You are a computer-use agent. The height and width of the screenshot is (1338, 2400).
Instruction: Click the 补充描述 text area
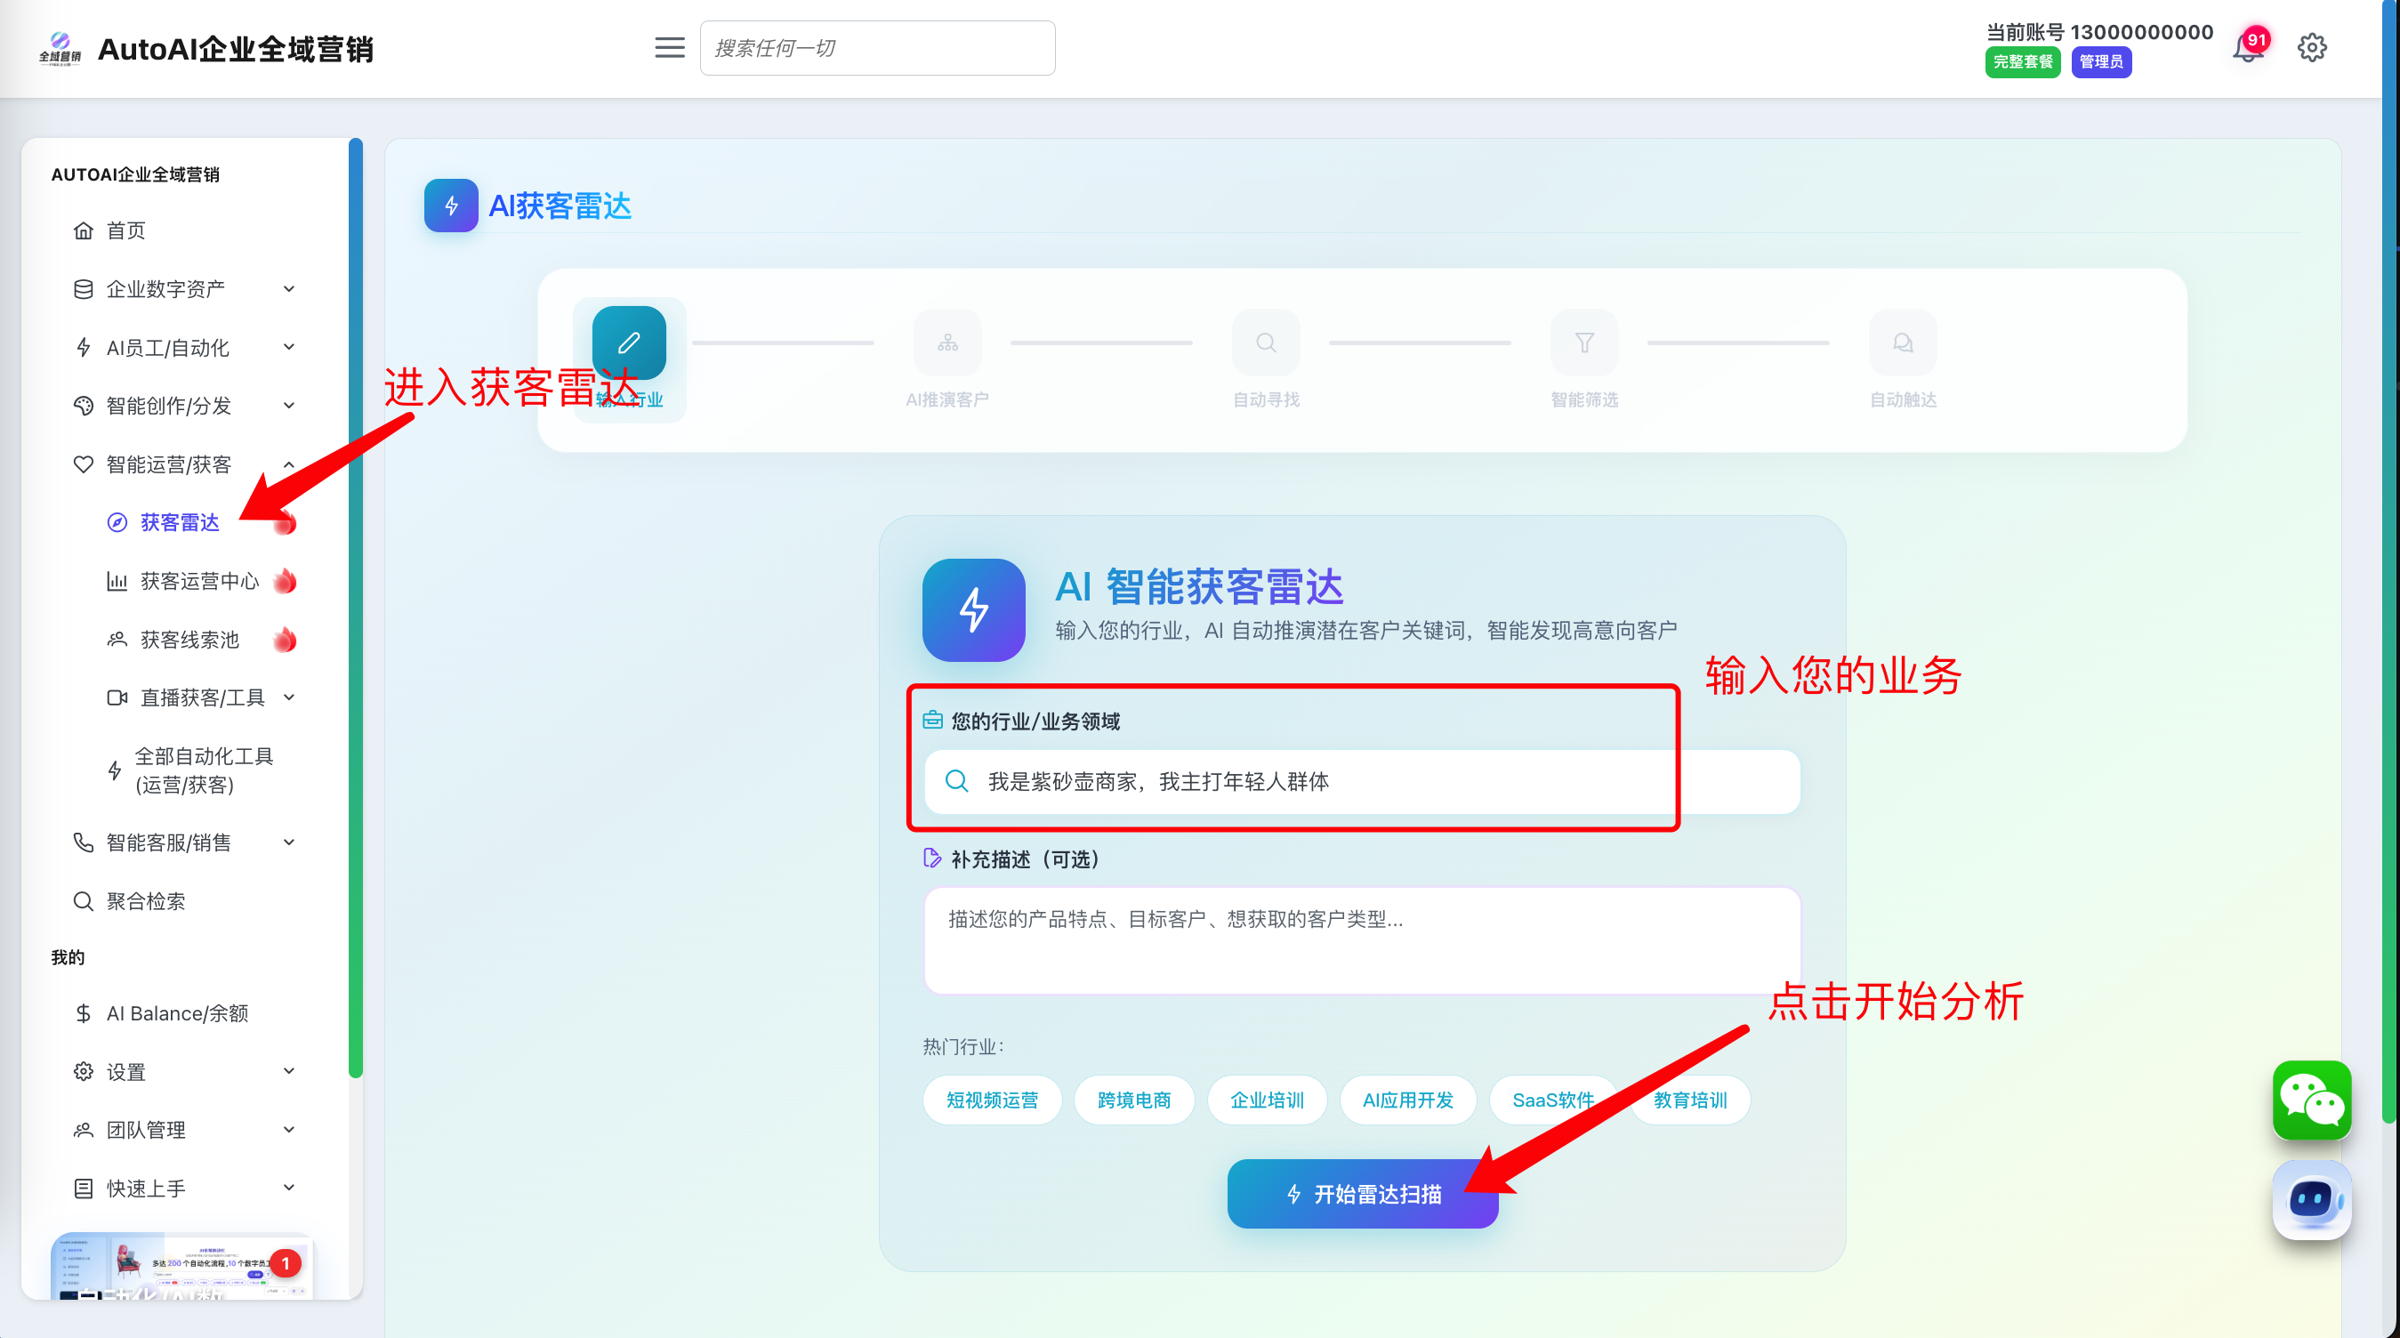click(1361, 941)
